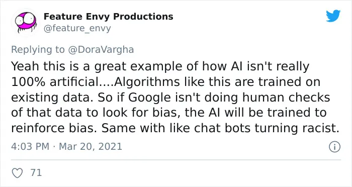The width and height of the screenshot is (352, 187).
Task: Click the word 'Algorithms' in the tweet
Action: [147, 82]
